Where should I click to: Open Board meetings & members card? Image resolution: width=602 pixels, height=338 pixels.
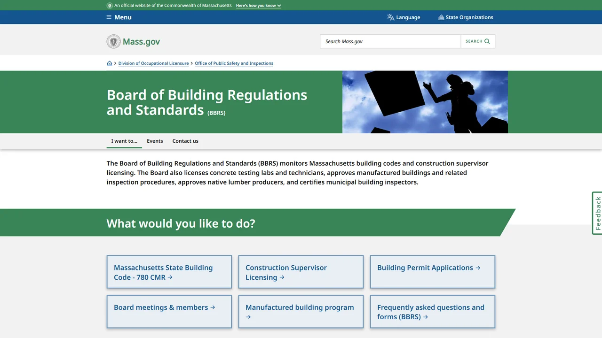pos(169,312)
